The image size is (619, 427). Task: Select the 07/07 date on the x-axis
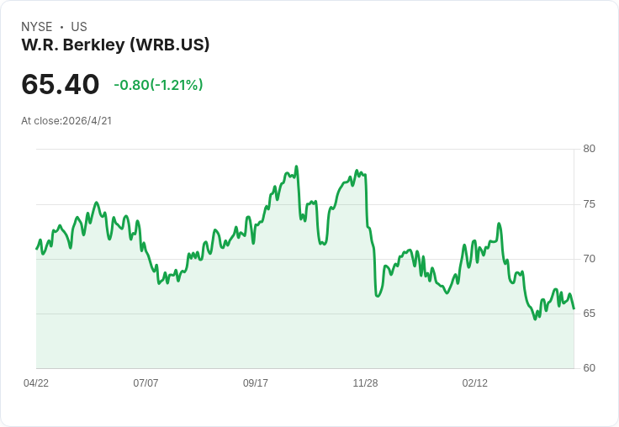click(145, 383)
